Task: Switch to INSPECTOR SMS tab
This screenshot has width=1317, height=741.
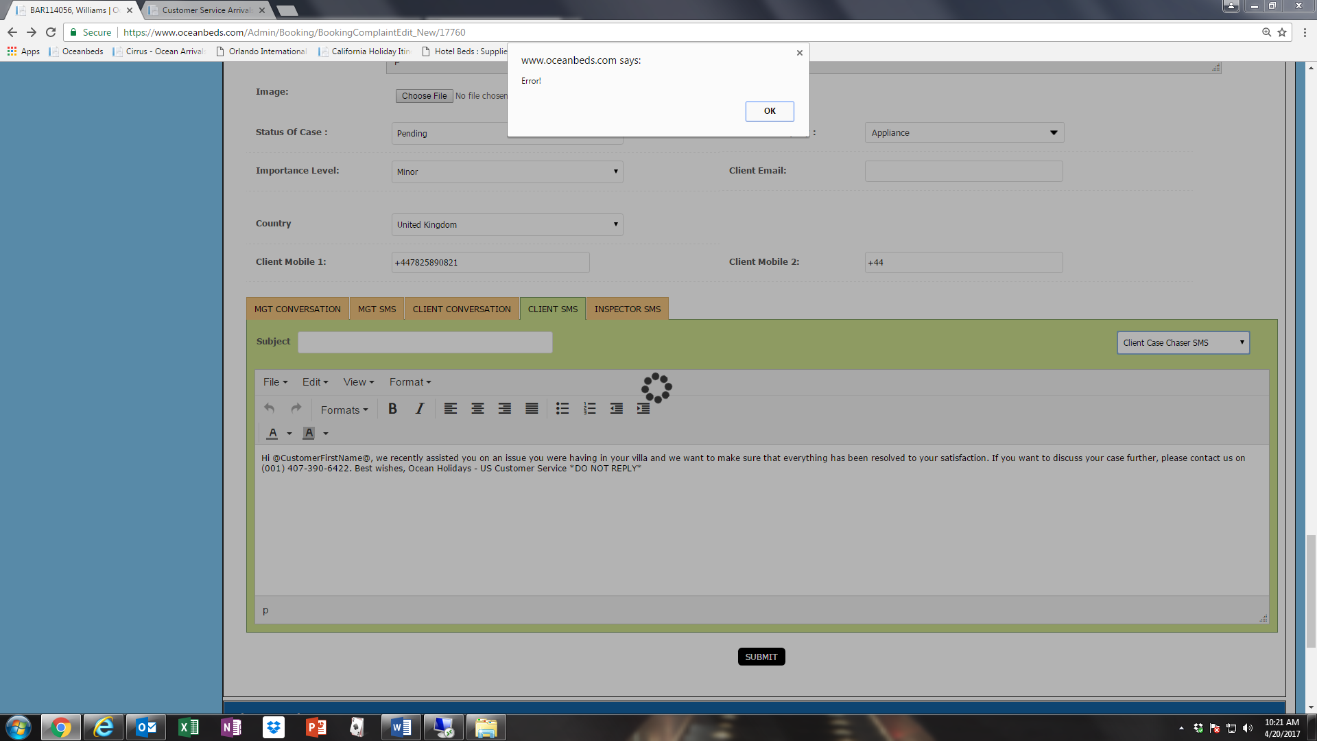Action: (x=627, y=309)
